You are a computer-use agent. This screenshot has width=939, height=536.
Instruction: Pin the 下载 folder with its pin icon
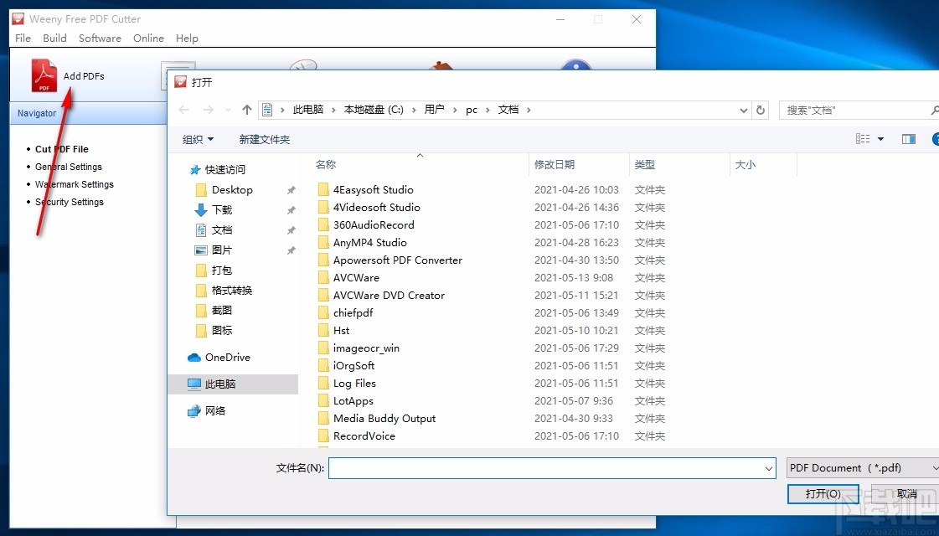coord(291,210)
